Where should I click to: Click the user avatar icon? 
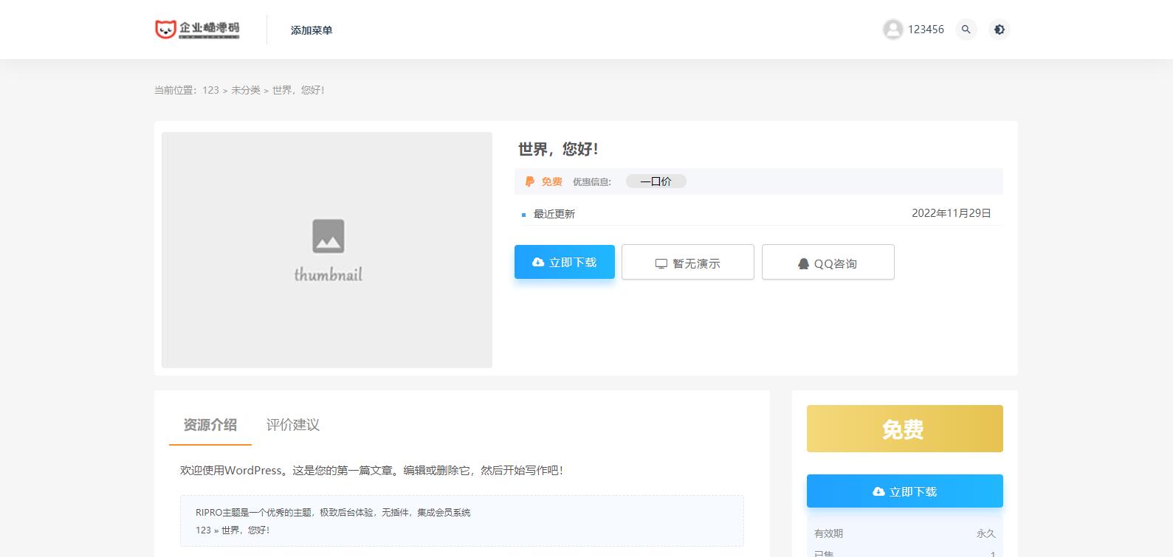(892, 30)
